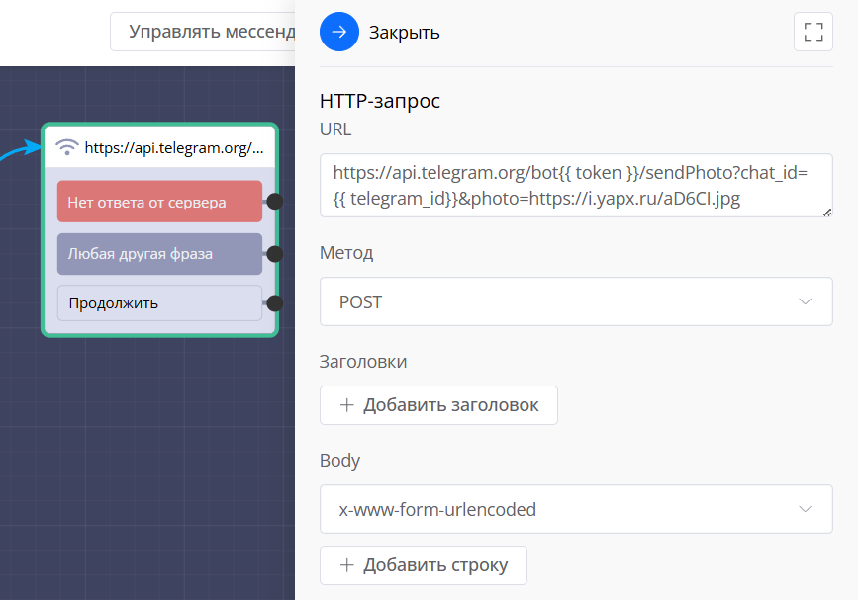Click connector dot next to Любая другая фраза
The image size is (860, 600).
pos(275,254)
